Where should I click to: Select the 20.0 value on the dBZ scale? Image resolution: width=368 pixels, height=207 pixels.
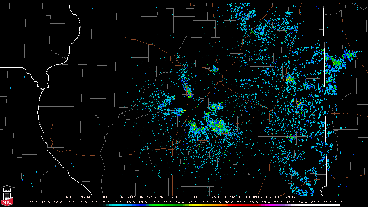(155, 202)
